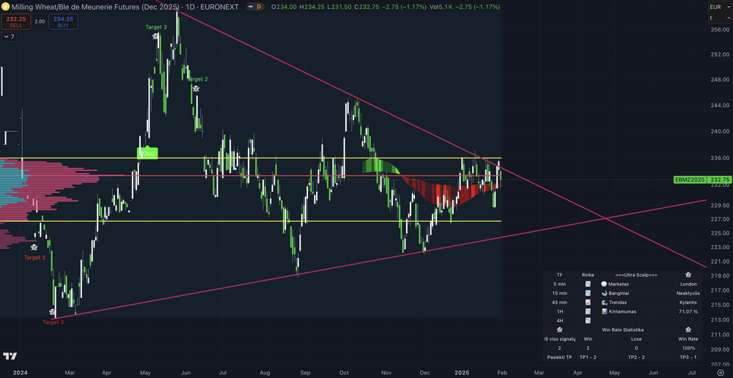733x378 pixels.
Task: Click skull icon right of Ultra Scalp header
Action: click(688, 275)
